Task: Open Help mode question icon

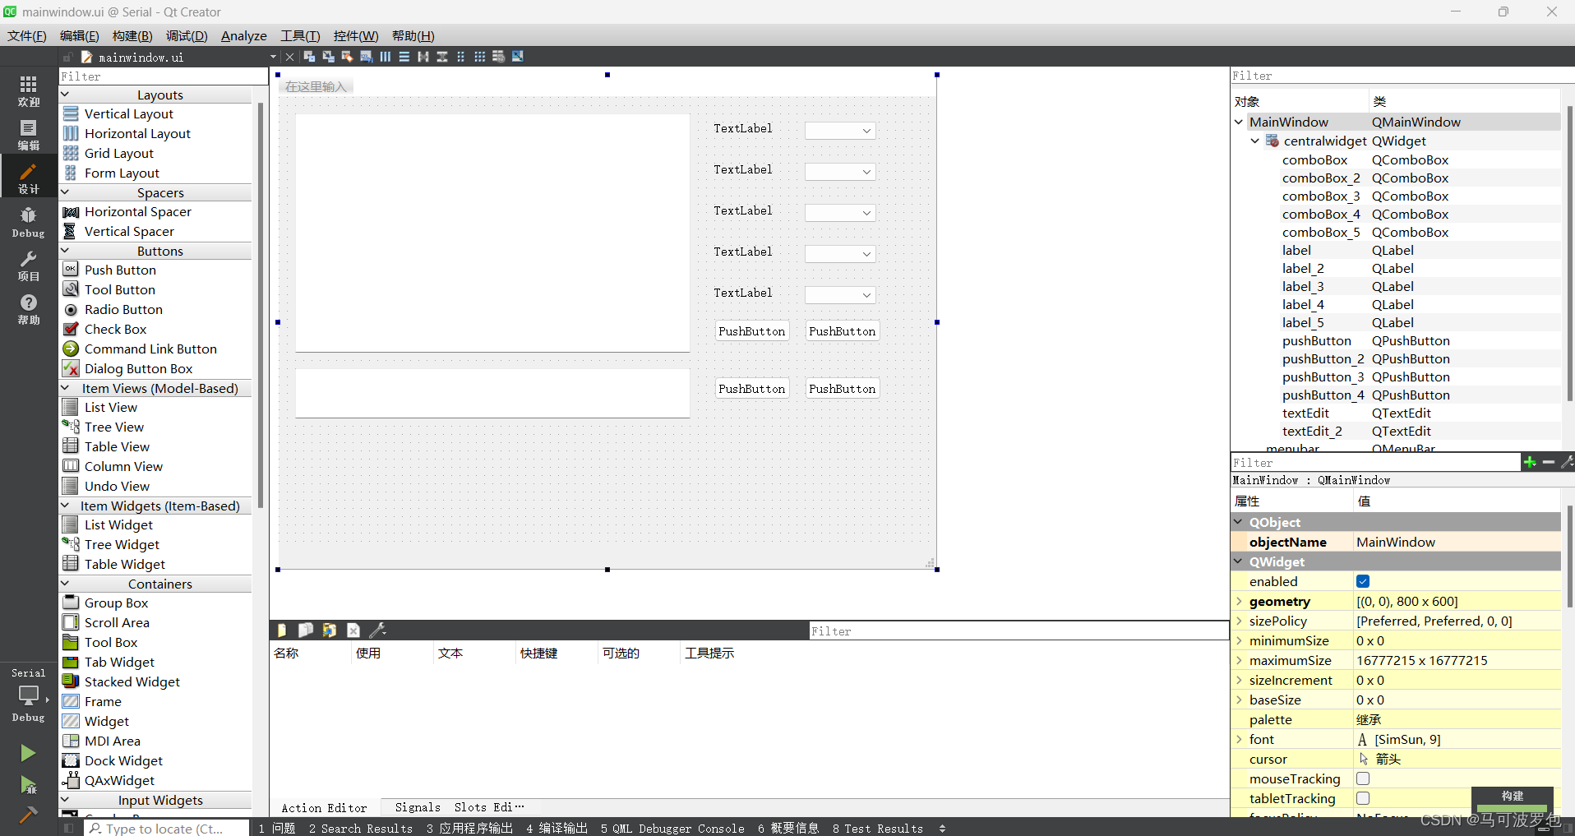Action: point(28,309)
